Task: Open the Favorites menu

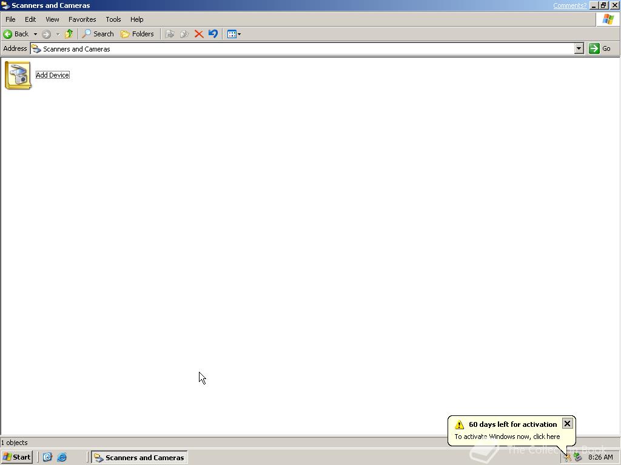Action: tap(82, 19)
